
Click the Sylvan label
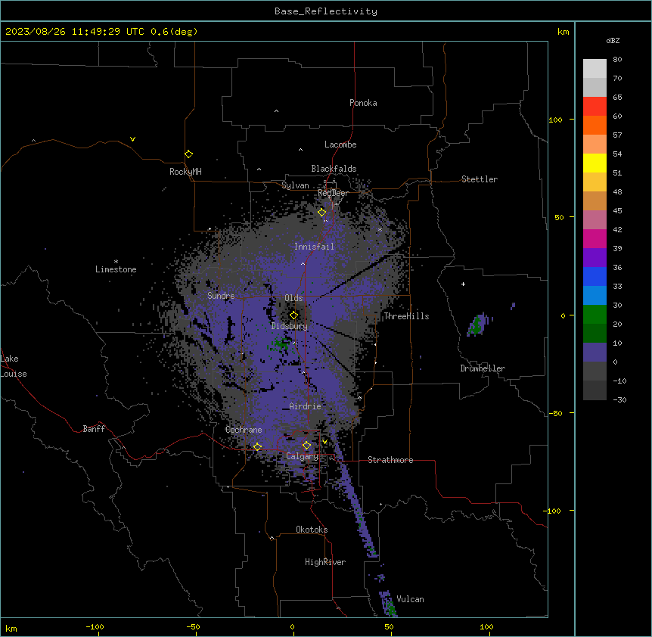[295, 185]
